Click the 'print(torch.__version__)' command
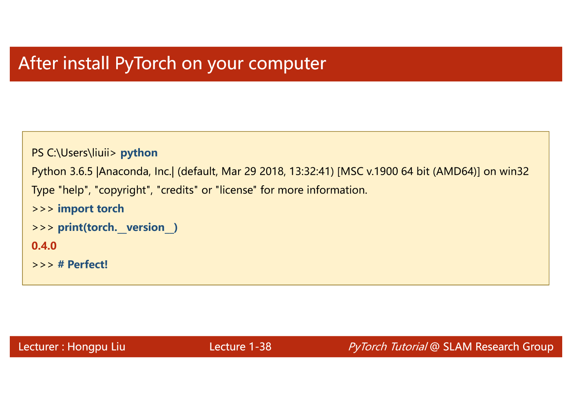This screenshot has width=572, height=404. coord(117,227)
